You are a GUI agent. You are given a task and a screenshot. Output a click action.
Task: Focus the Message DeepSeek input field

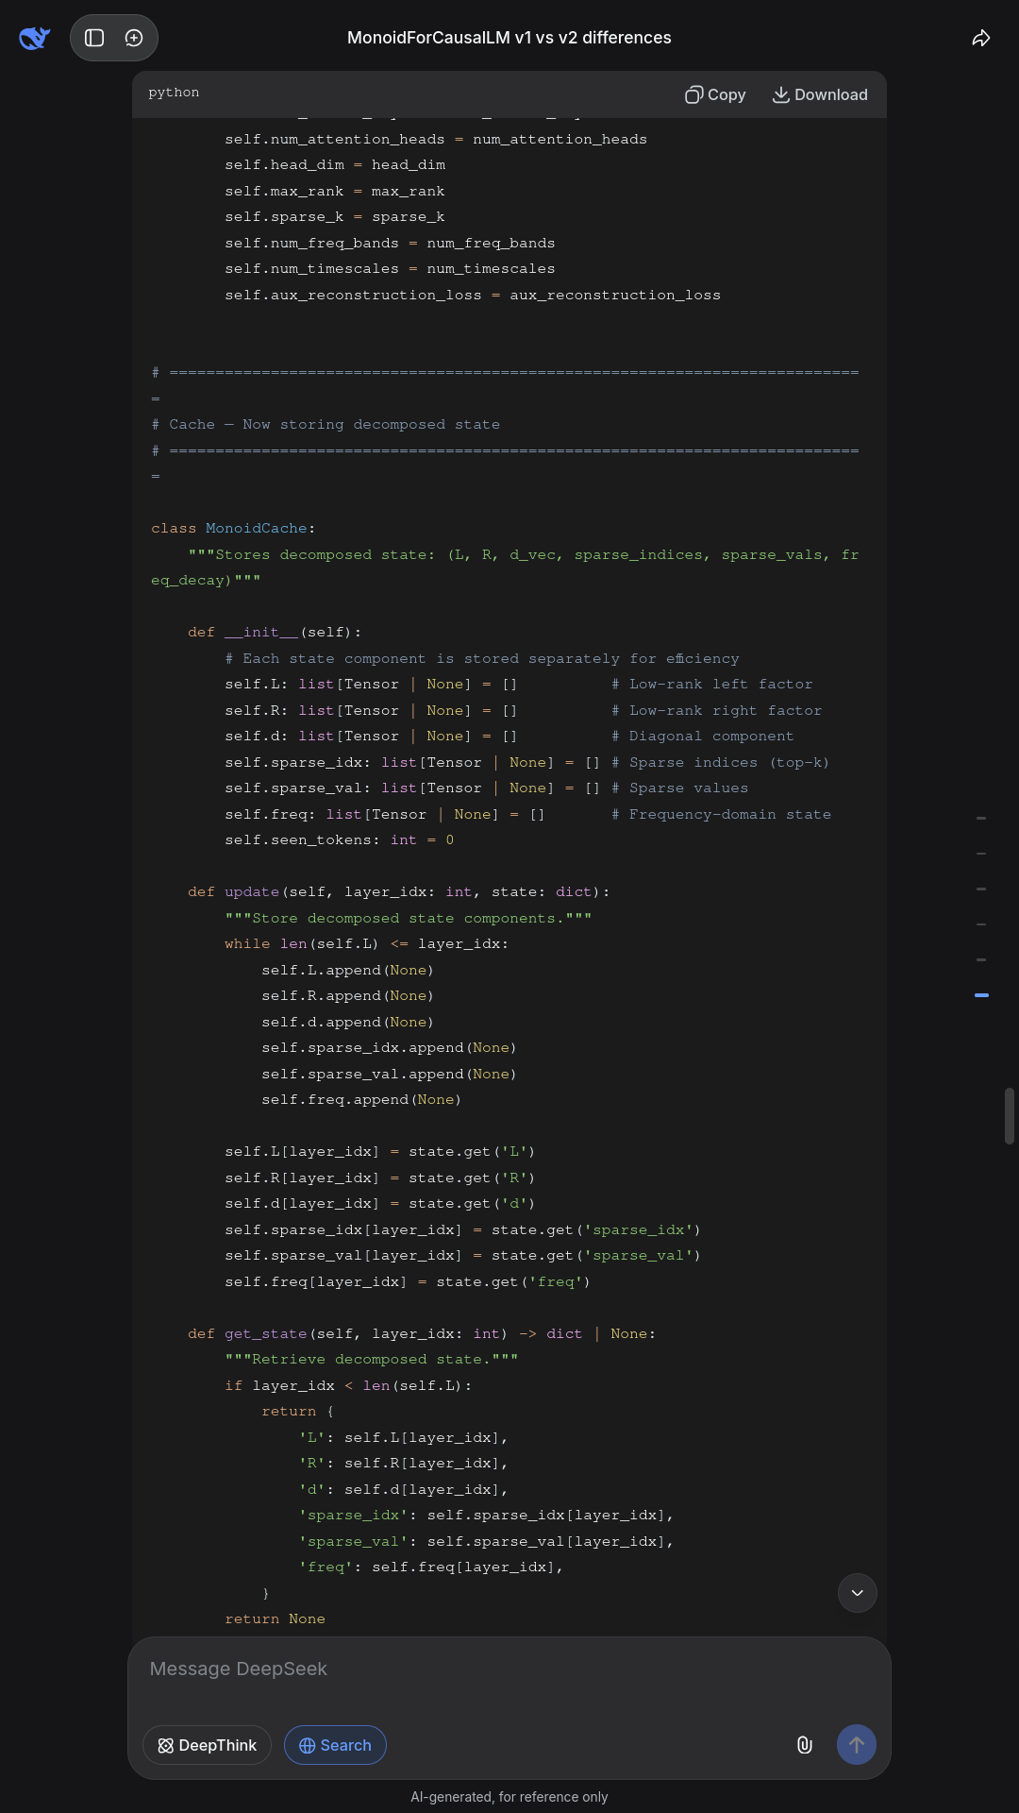point(509,1669)
